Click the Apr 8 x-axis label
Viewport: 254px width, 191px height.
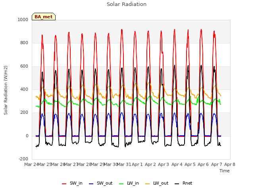point(230,164)
